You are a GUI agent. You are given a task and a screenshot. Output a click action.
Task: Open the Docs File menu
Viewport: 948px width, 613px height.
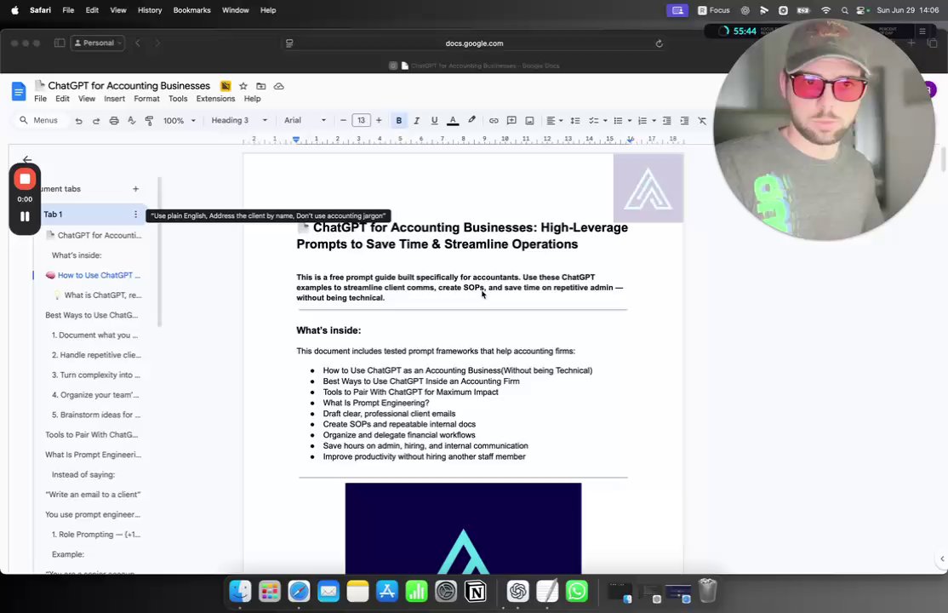tap(41, 99)
